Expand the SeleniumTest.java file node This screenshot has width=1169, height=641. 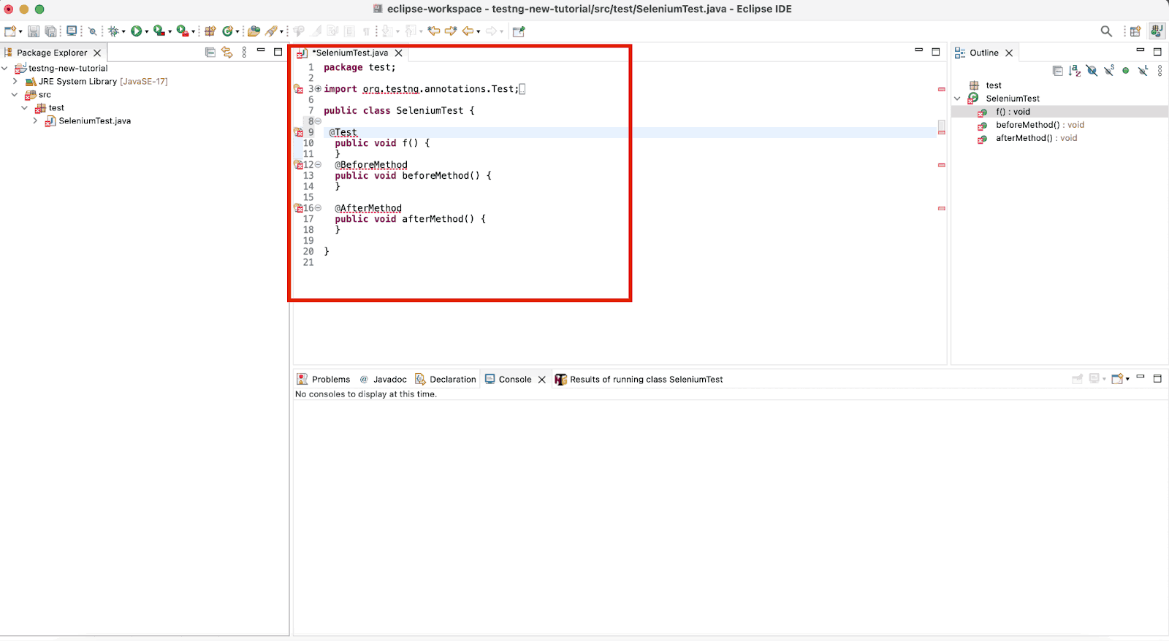35,121
